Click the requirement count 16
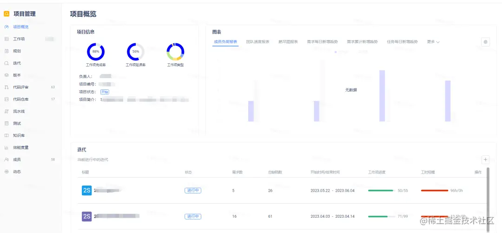 (234, 216)
